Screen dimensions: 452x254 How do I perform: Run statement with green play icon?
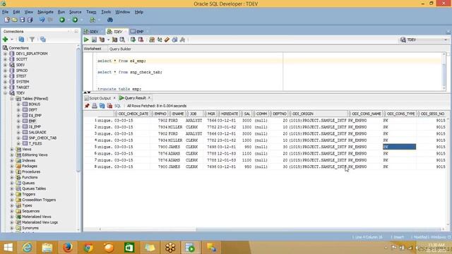tap(86, 40)
